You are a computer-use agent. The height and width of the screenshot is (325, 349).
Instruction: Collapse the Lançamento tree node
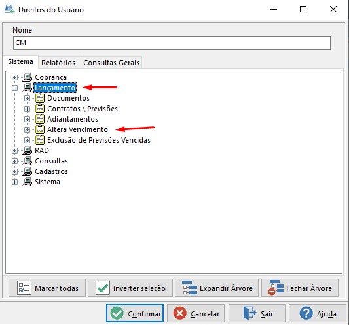click(x=14, y=88)
